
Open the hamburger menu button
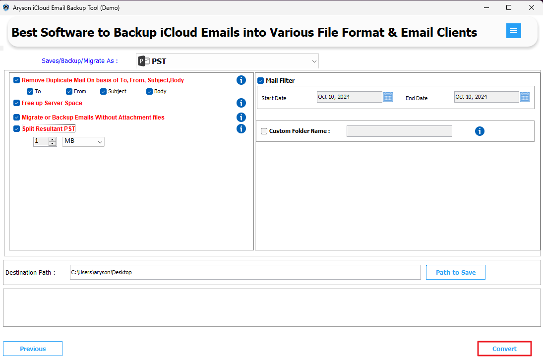click(513, 31)
